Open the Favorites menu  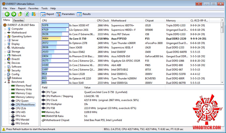(x=34, y=8)
